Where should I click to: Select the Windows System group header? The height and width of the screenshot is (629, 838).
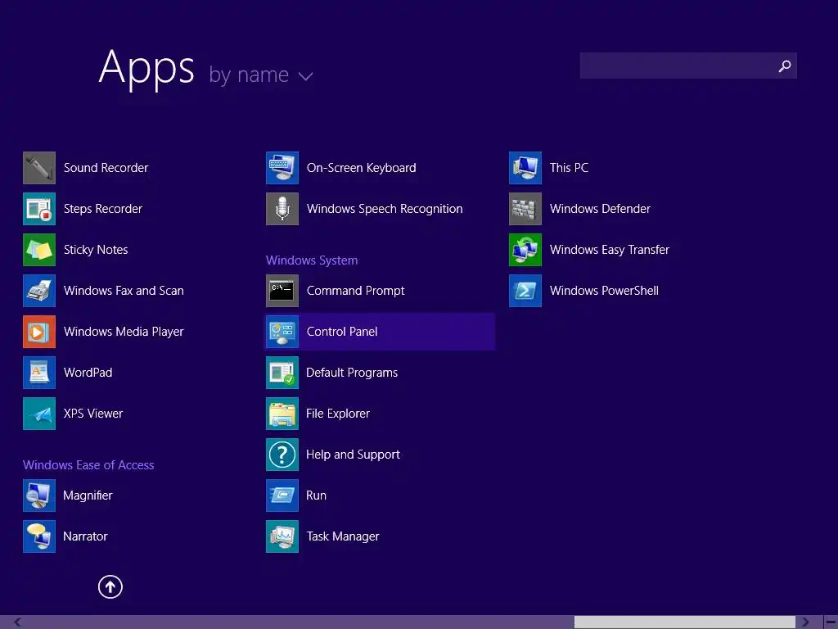click(312, 260)
